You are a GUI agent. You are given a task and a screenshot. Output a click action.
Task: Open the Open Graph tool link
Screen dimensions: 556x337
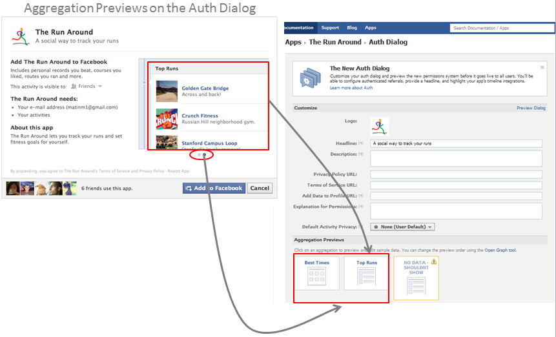coord(500,250)
